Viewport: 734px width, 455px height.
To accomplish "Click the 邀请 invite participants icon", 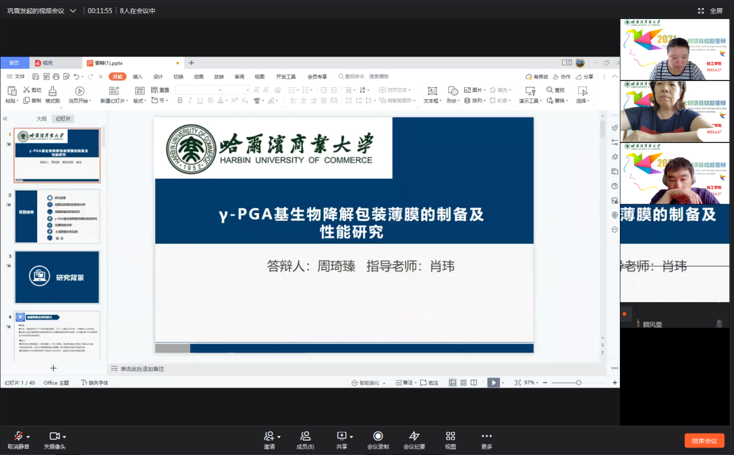I will [x=268, y=436].
